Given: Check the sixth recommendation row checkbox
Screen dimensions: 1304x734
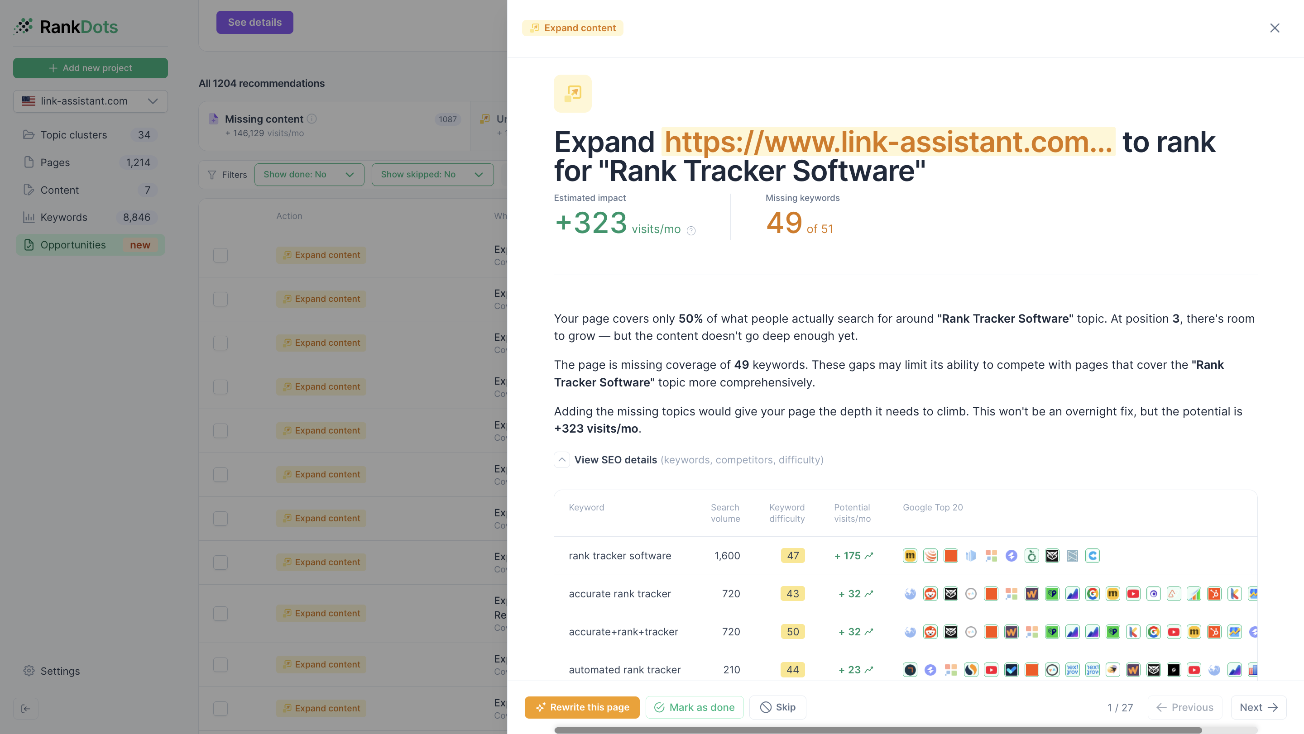Looking at the screenshot, I should tap(220, 475).
